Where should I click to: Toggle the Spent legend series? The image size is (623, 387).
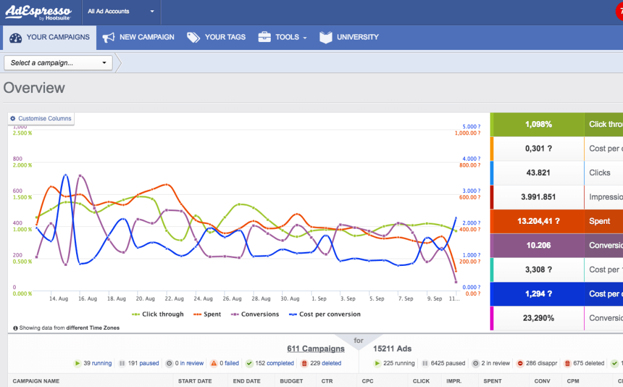click(x=207, y=315)
